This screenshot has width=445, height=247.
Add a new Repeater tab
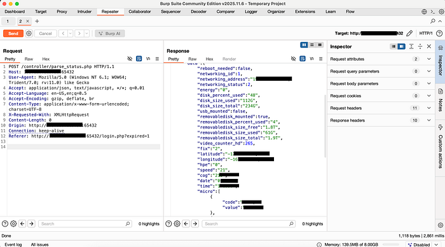point(37,21)
